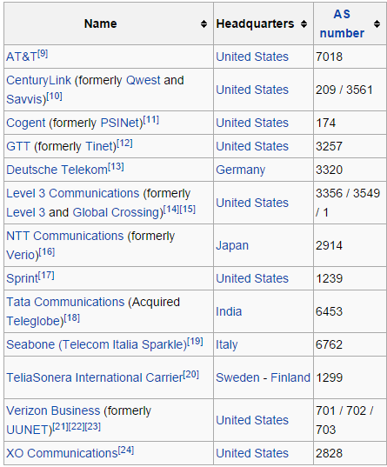
Task: Select AS number value 7018
Action: (x=330, y=57)
